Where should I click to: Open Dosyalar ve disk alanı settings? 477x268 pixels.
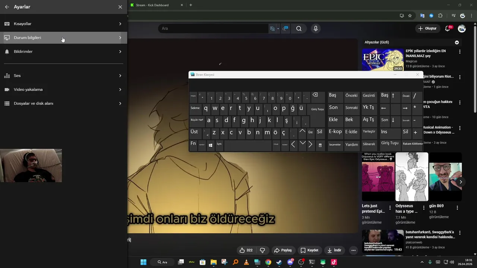coord(63,103)
